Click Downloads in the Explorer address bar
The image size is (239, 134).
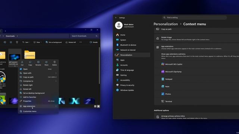point(10,36)
